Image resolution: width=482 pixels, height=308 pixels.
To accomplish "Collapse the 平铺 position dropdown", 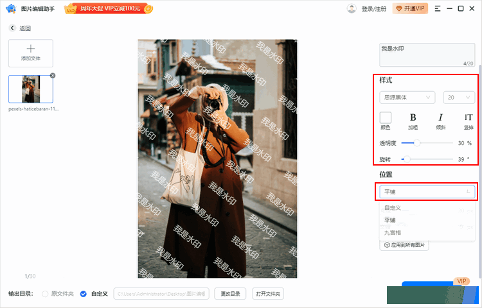I will (427, 192).
